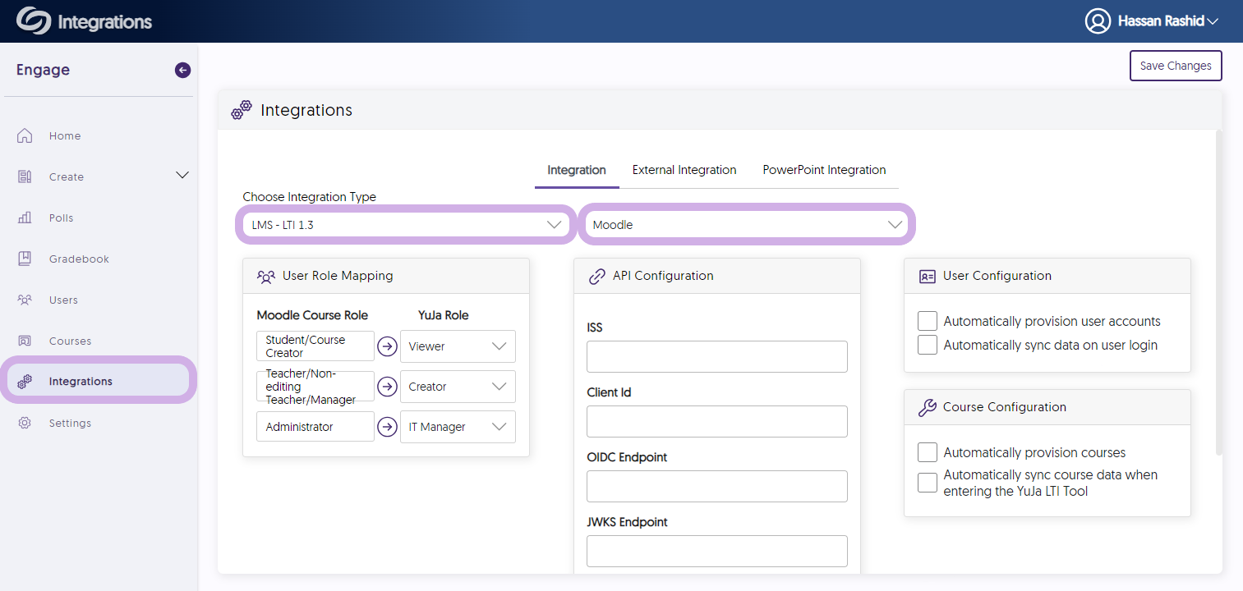
Task: Click the Integrations panel vertical scrollbar
Action: (x=1219, y=291)
